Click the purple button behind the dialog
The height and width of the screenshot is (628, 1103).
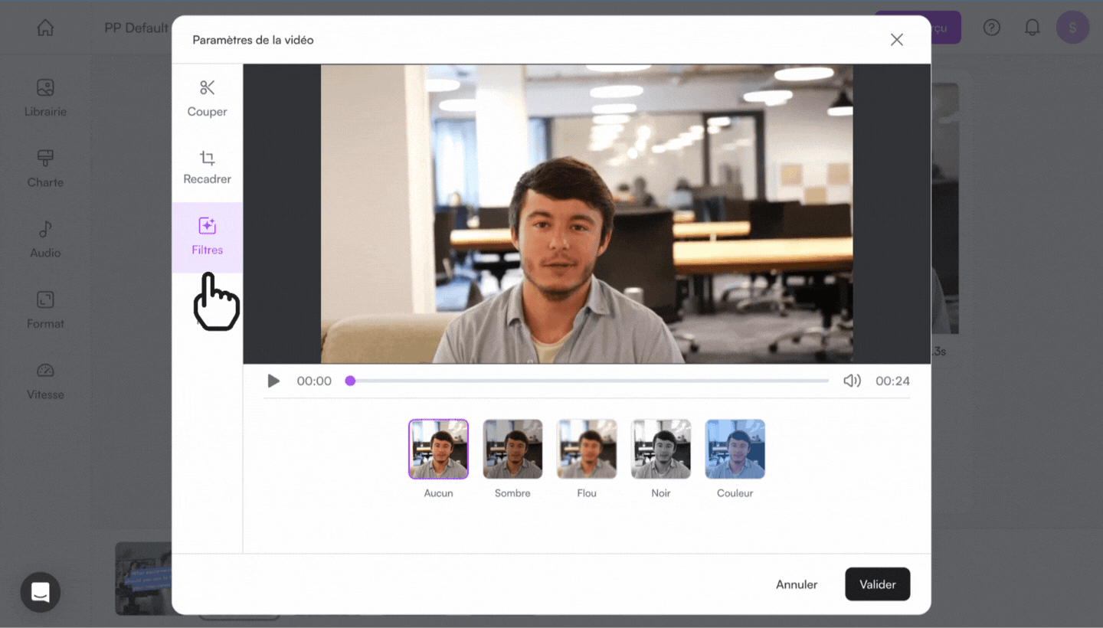(946, 28)
